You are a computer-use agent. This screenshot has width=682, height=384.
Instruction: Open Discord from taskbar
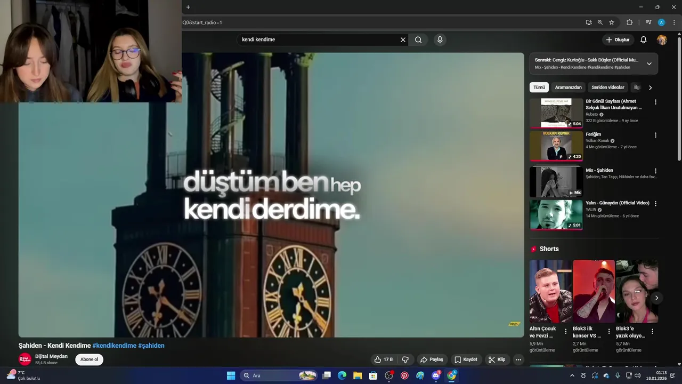point(436,375)
